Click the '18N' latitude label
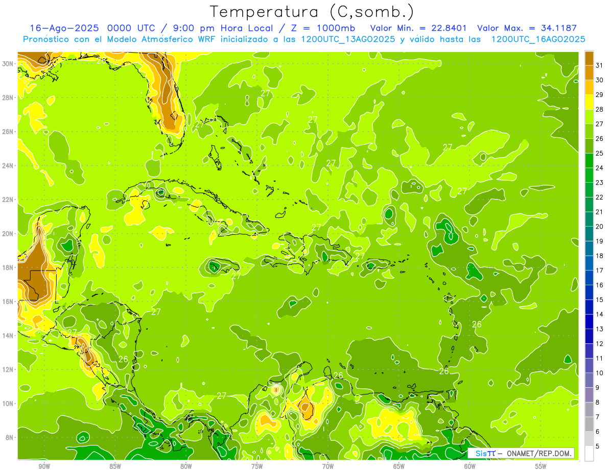613x473 pixels. click(x=8, y=267)
